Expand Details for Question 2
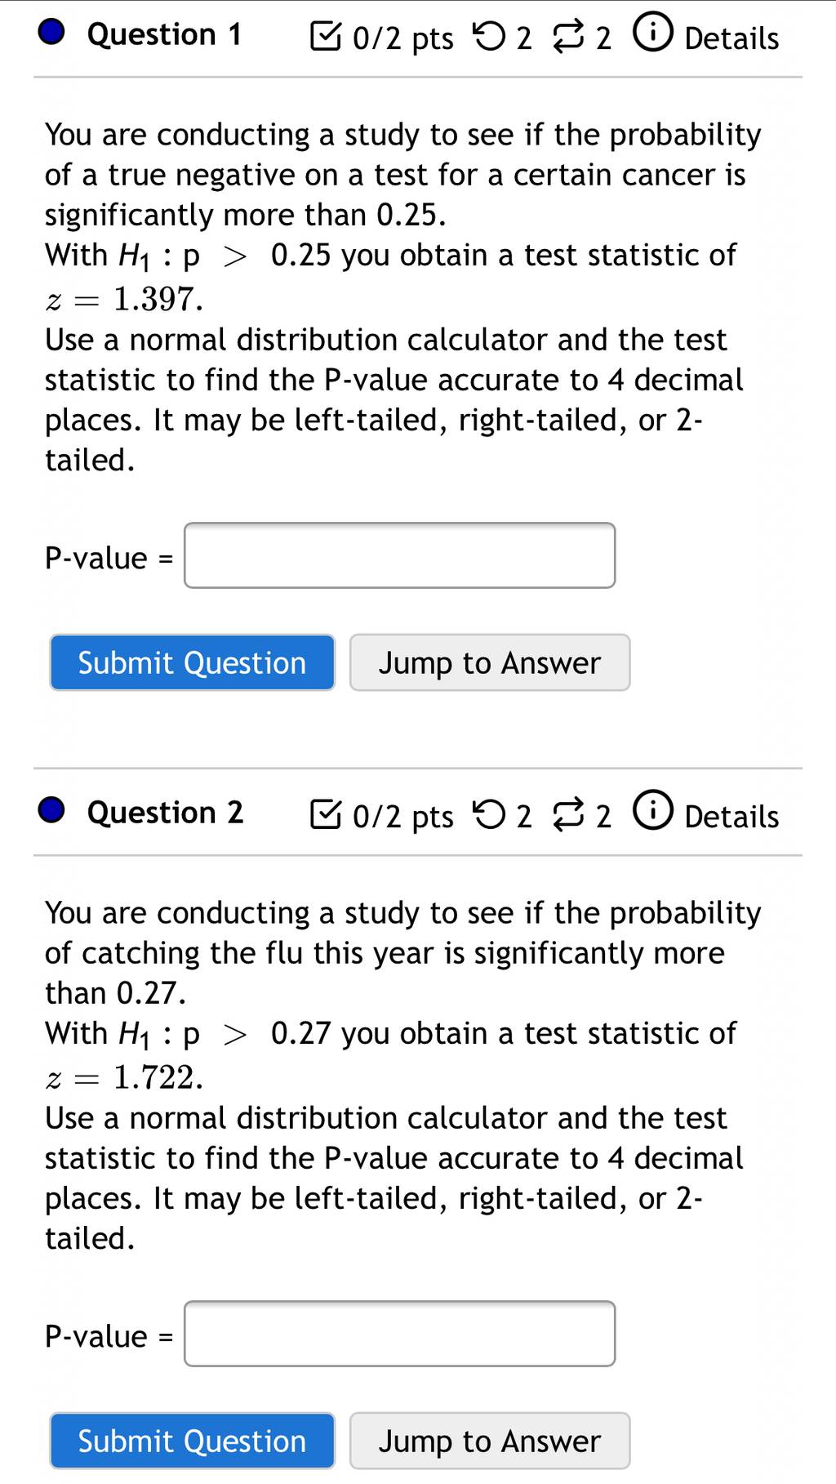 pyautogui.click(x=731, y=817)
